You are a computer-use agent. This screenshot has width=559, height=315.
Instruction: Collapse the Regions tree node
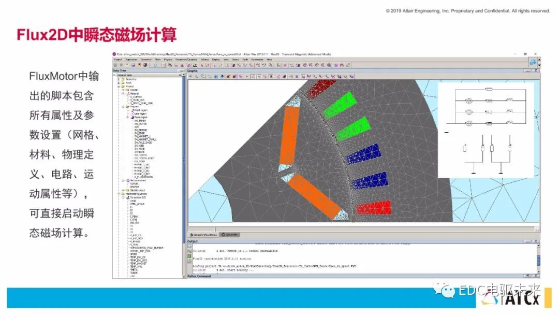pos(123,107)
